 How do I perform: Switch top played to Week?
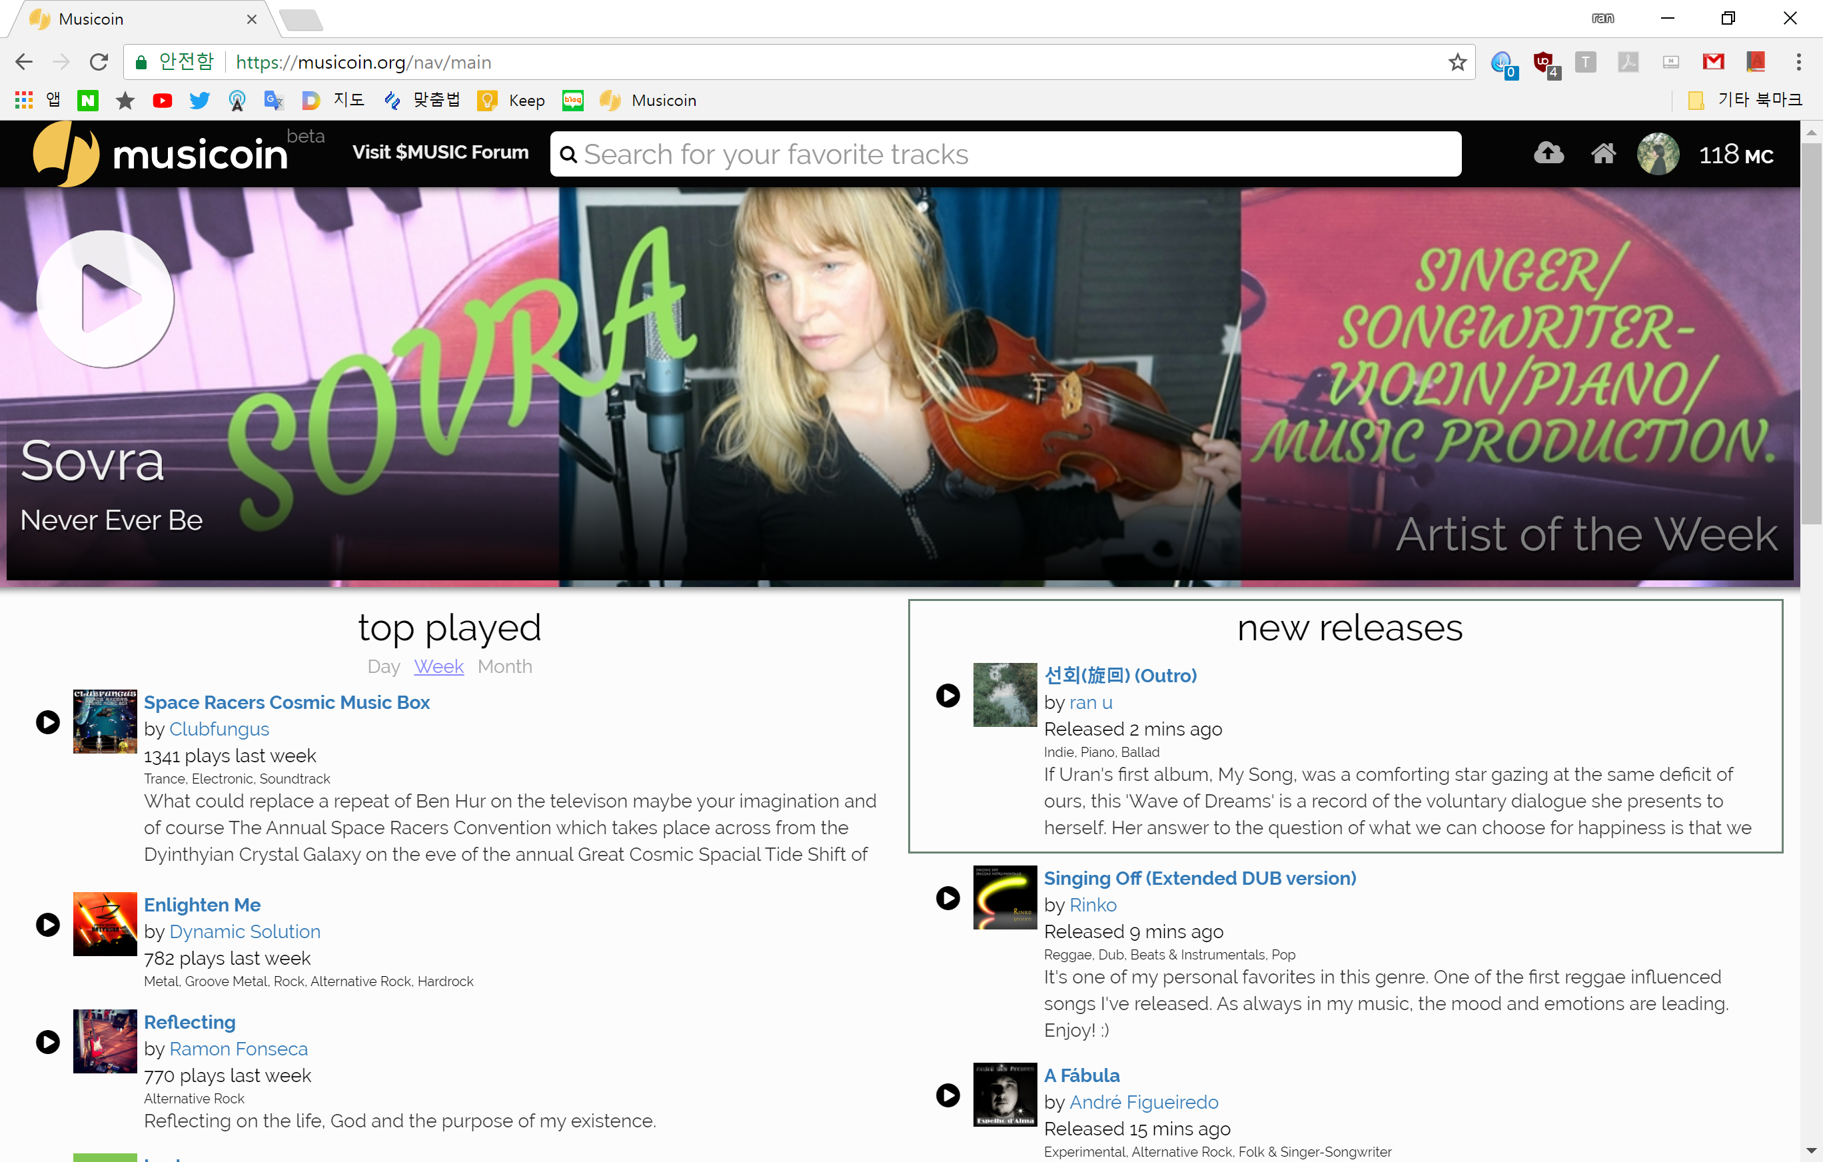pos(438,666)
